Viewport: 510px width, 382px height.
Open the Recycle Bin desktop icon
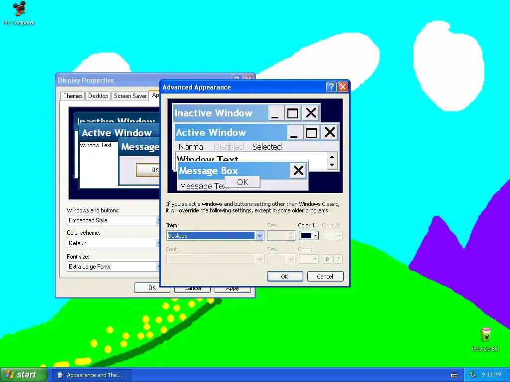click(x=485, y=340)
